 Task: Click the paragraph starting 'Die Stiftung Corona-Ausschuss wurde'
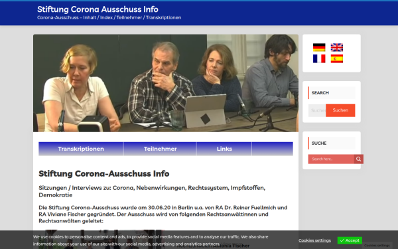pos(163,214)
